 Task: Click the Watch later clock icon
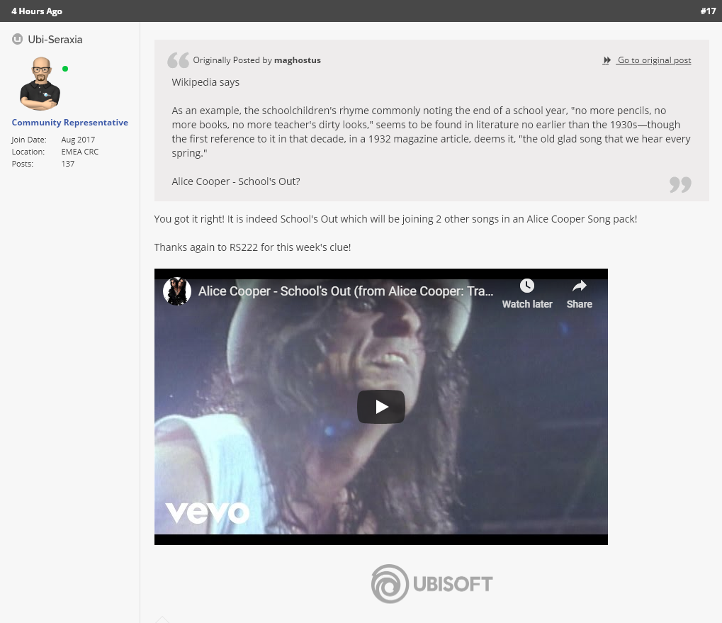(526, 286)
